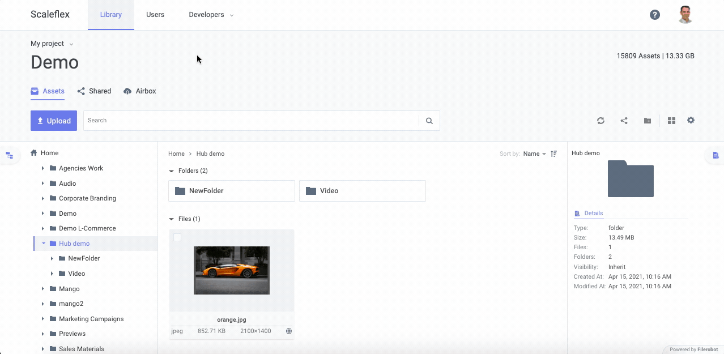Viewport: 724px width, 354px height.
Task: Select Mango folder in tree
Action: click(x=69, y=289)
